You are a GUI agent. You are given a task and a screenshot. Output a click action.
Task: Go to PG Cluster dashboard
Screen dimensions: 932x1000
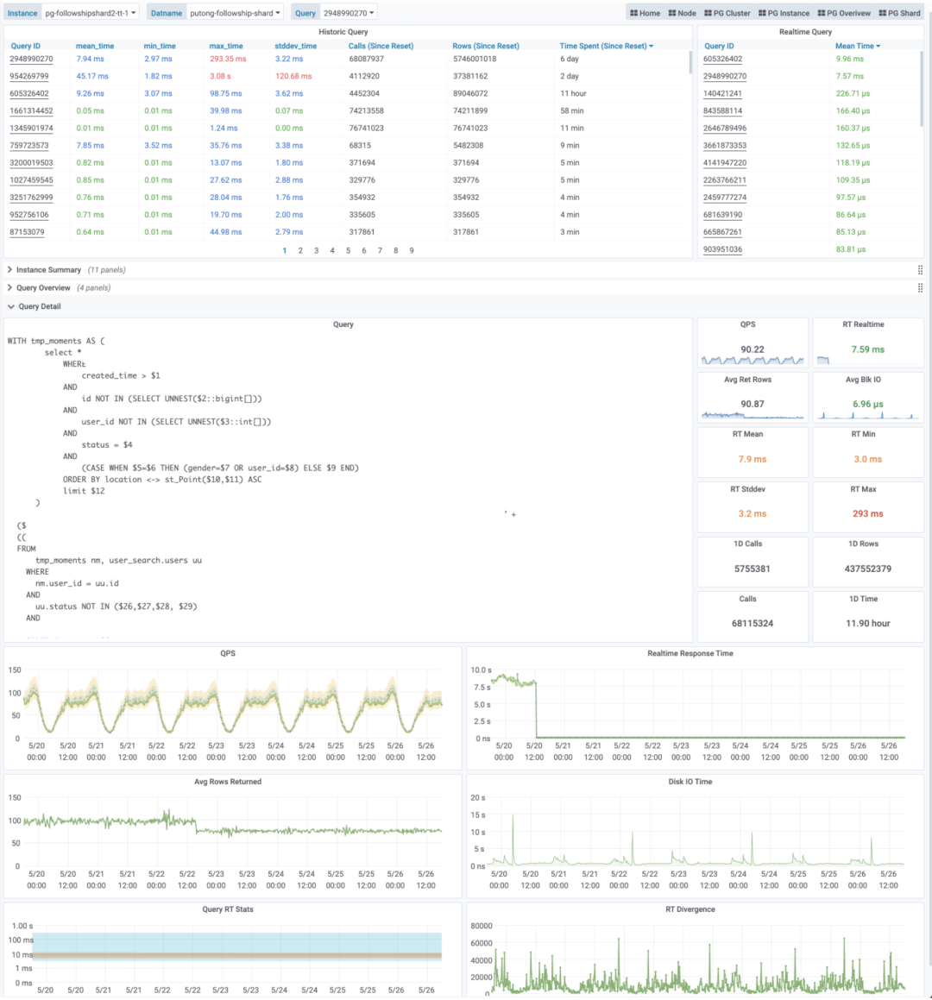click(727, 13)
